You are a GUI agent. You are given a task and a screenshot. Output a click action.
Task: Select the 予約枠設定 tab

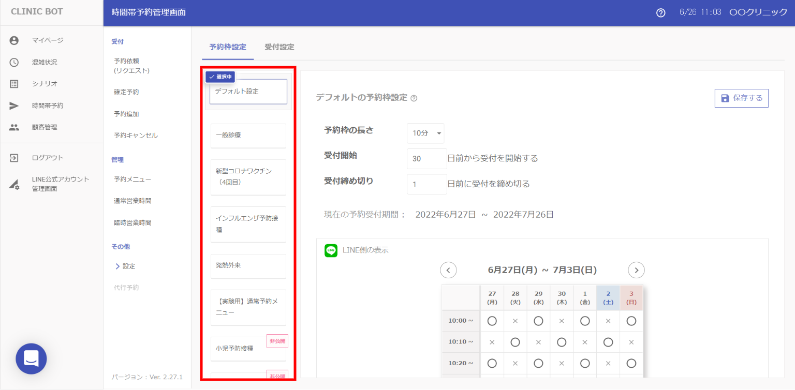228,47
